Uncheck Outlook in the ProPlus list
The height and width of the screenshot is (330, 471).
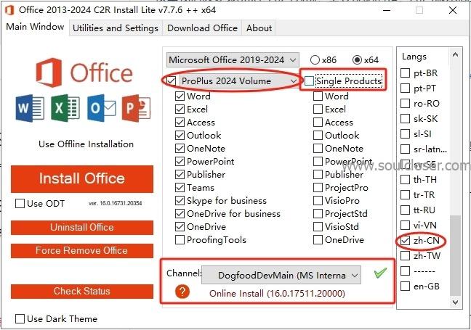[180, 136]
